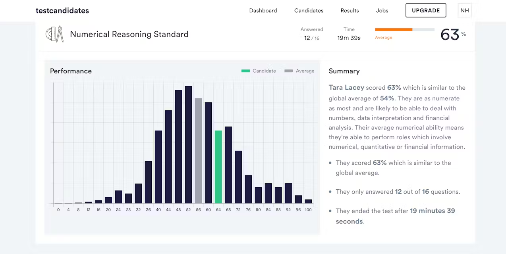This screenshot has height=254, width=506.
Task: Go to the Candidates page
Action: (x=309, y=11)
